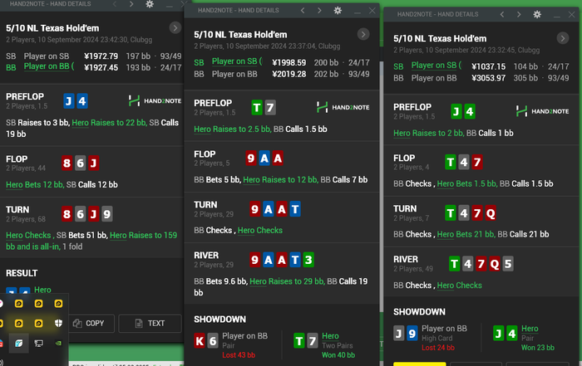
Task: Click 'Hero Bets 1.5 bb' link
Action: click(x=466, y=183)
